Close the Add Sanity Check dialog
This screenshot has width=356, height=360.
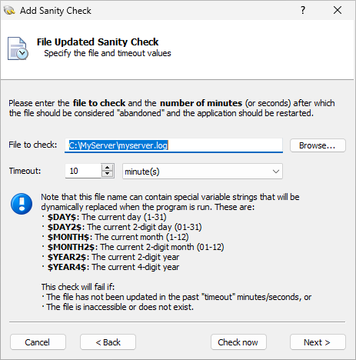click(x=338, y=10)
